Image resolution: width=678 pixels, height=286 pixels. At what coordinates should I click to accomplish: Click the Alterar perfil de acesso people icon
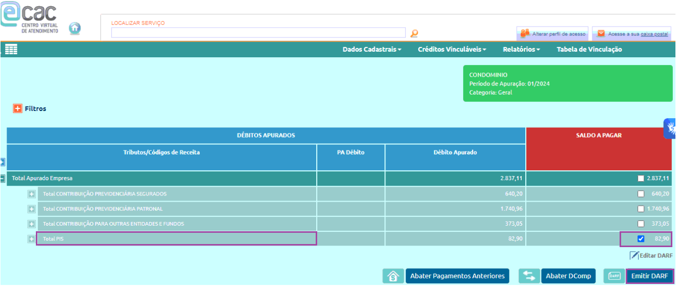[x=525, y=33]
